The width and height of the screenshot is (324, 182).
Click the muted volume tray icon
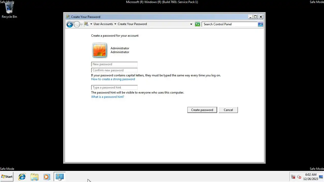[299, 177]
